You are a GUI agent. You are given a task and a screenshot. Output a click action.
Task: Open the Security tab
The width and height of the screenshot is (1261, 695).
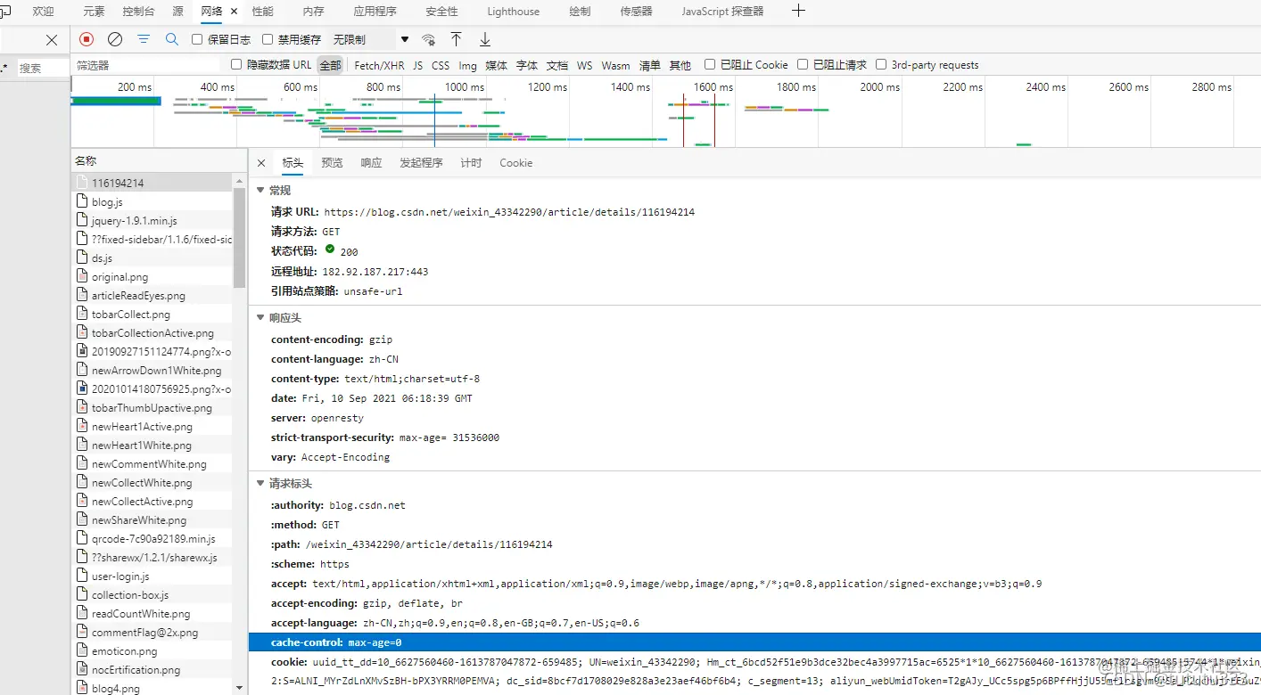(441, 12)
